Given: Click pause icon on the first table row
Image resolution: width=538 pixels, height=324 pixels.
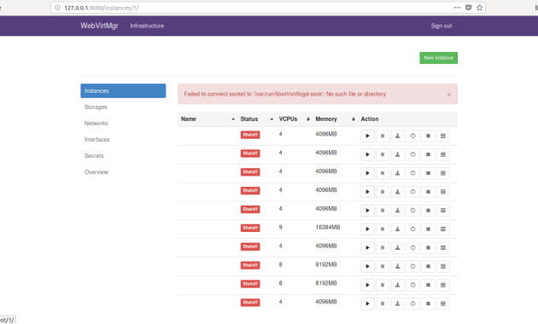Looking at the screenshot, I should pyautogui.click(x=383, y=136).
